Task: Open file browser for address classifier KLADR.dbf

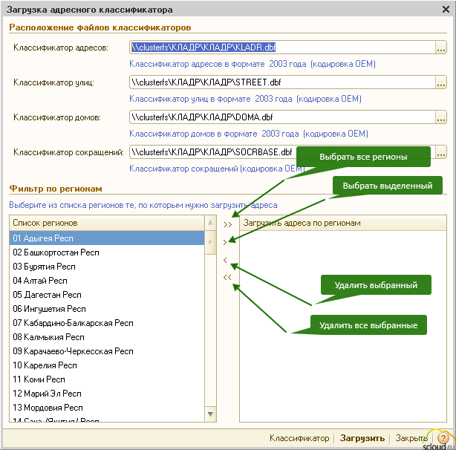Action: 441,48
